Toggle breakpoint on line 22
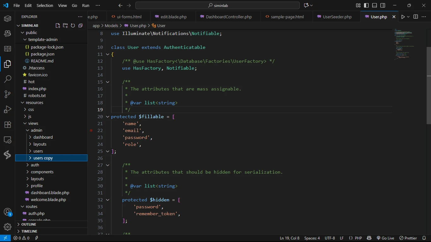The image size is (431, 242). tap(91, 130)
